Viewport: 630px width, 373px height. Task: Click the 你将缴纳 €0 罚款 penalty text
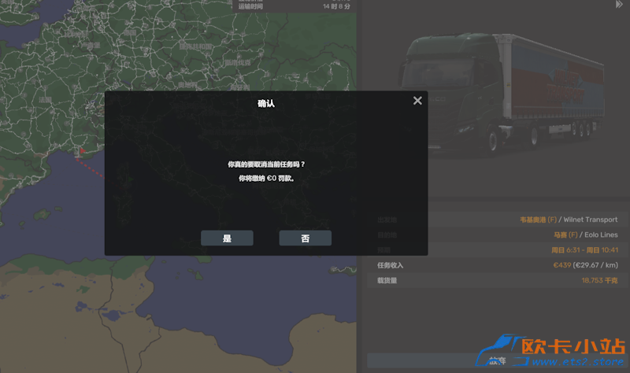click(266, 179)
